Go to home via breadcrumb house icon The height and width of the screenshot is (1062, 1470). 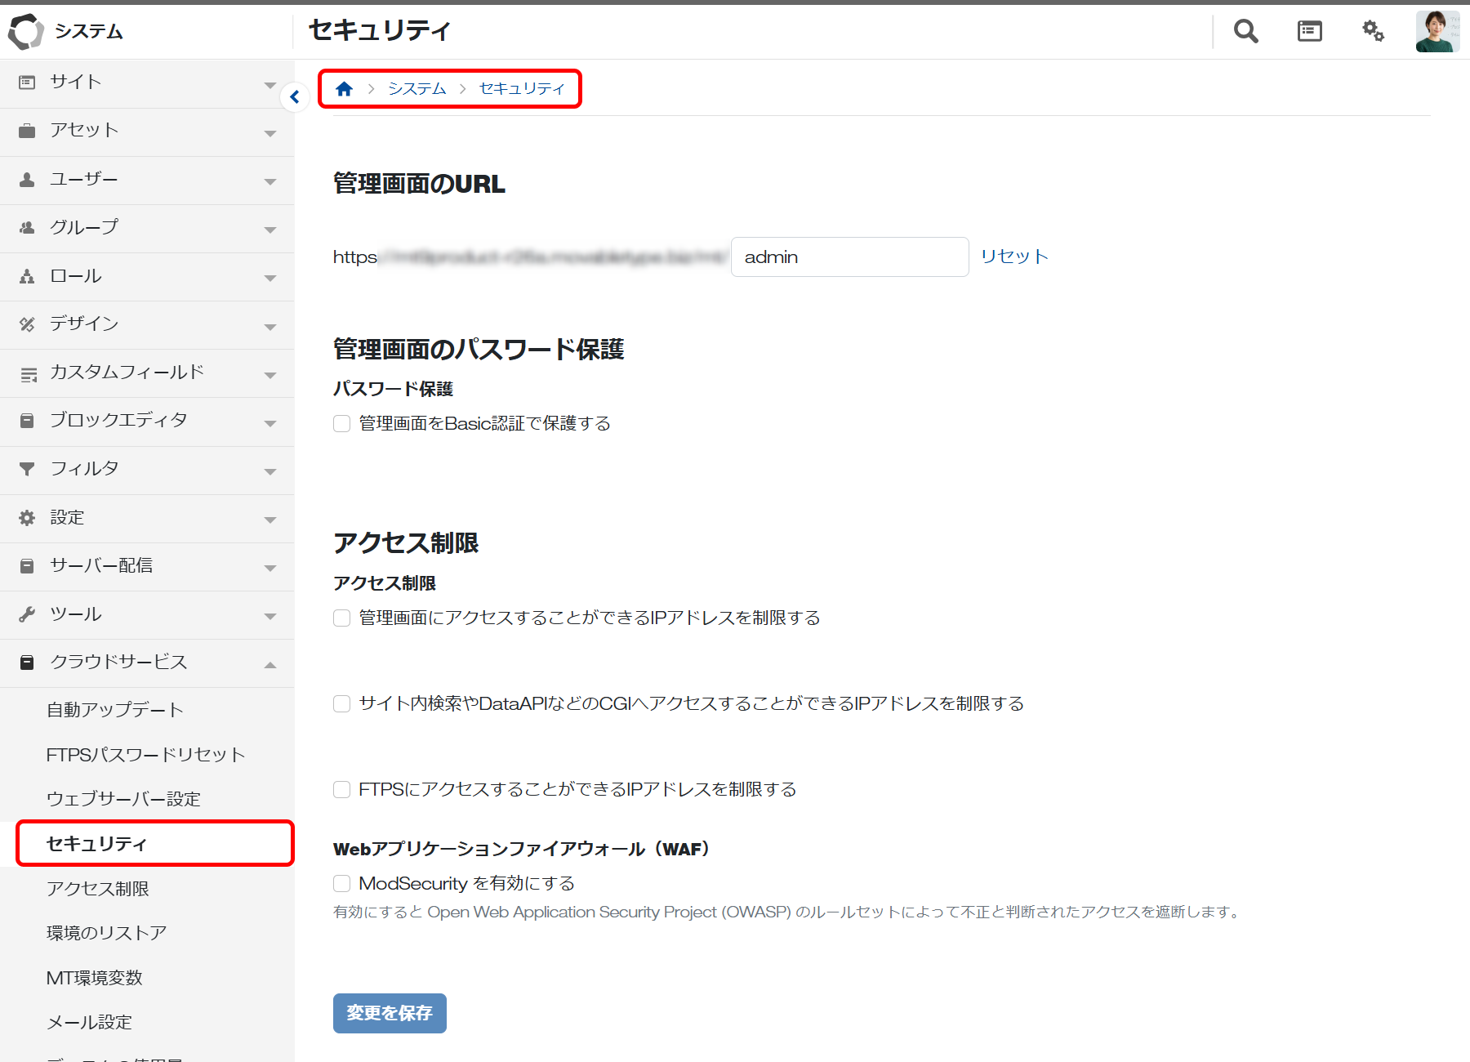344,88
